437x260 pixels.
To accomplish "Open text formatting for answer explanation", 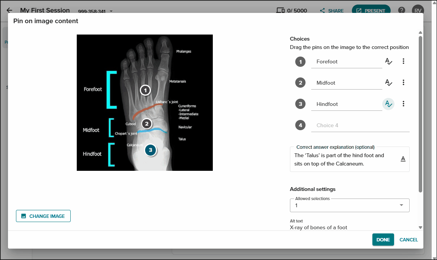I will point(403,159).
